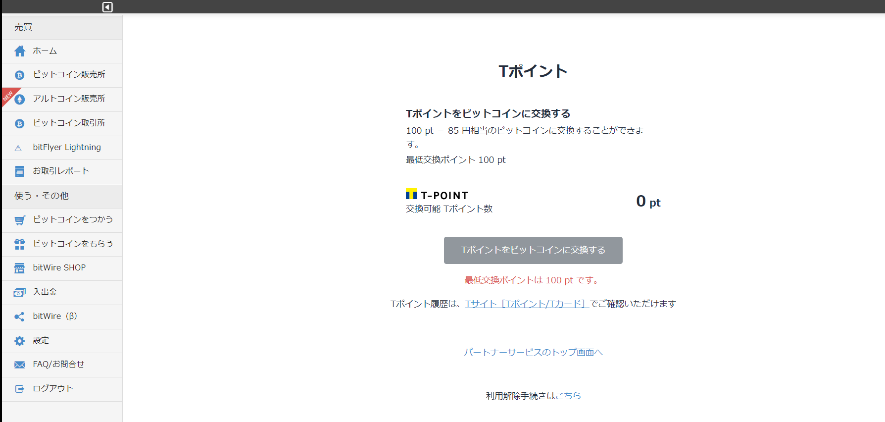Open ビットコインをつかう menu entry

point(62,220)
